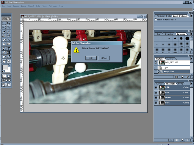
Task: Click the background color swatch
Action: click(x=8, y=71)
